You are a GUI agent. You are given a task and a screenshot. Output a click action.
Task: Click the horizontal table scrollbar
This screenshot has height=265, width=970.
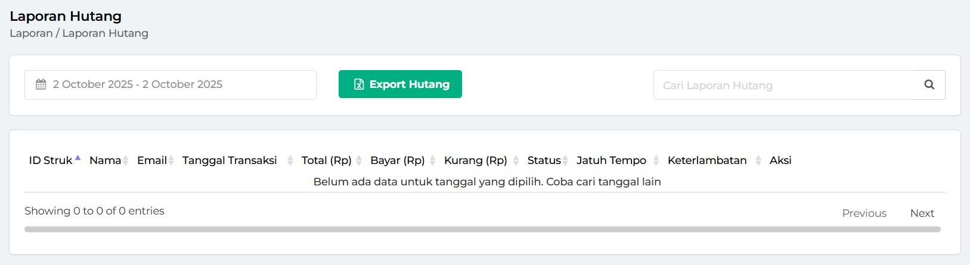[482, 229]
